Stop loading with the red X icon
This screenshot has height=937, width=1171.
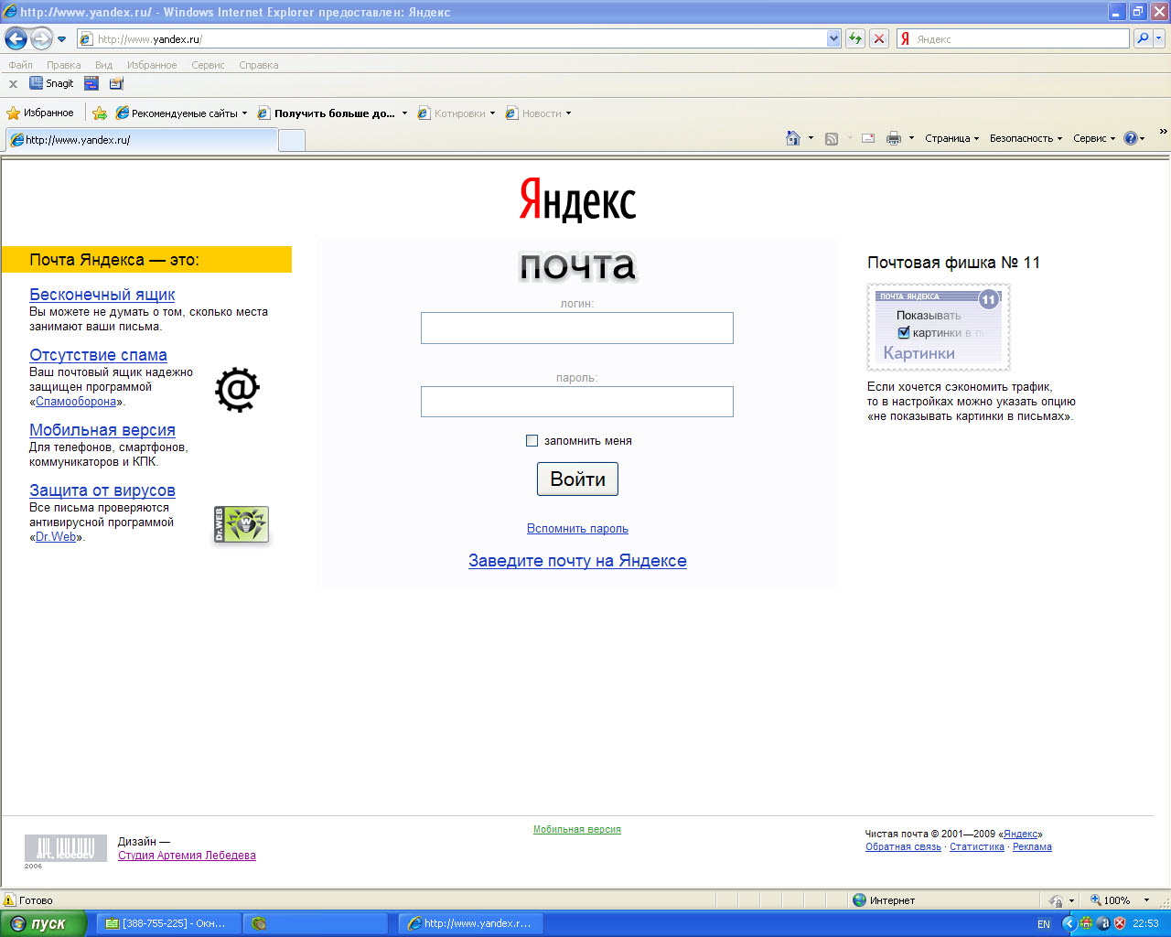click(879, 38)
